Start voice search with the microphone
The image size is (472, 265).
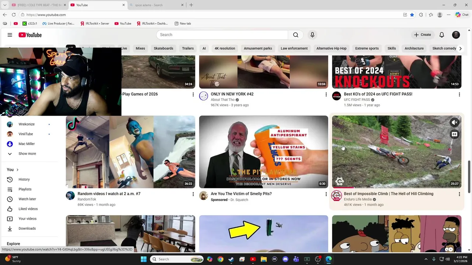point(312,35)
